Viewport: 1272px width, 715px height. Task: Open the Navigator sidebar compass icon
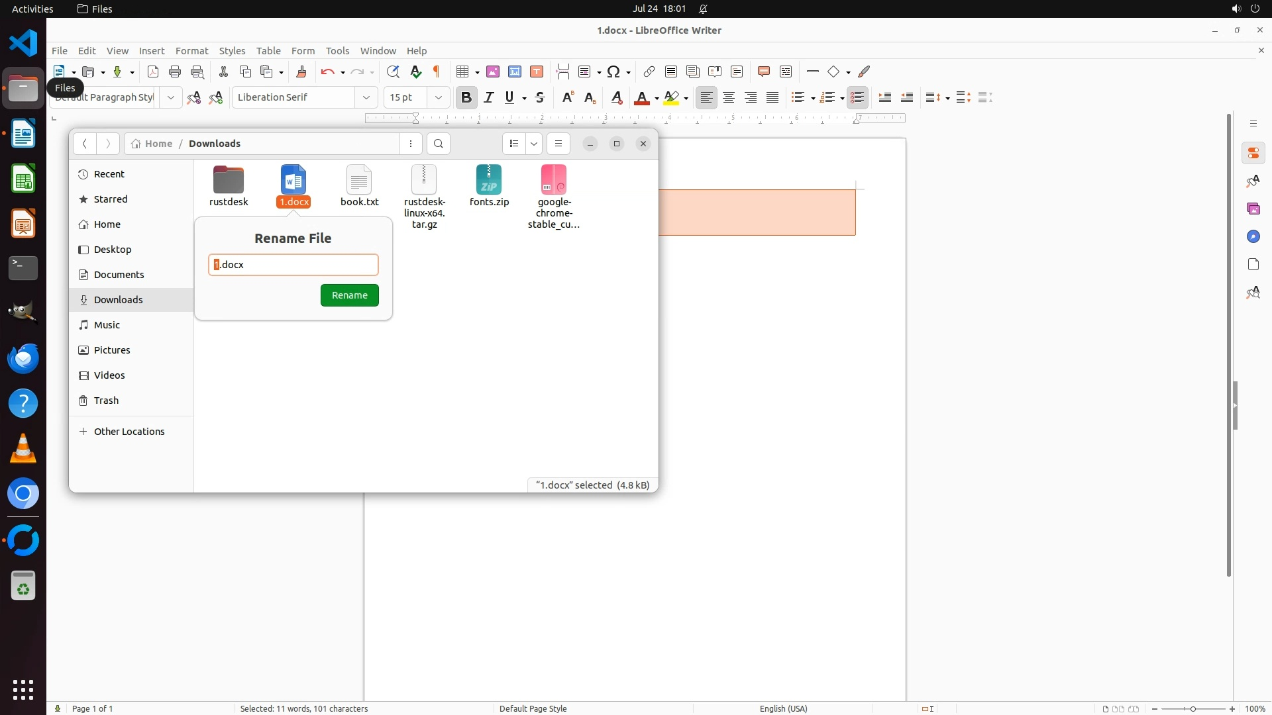(x=1253, y=237)
